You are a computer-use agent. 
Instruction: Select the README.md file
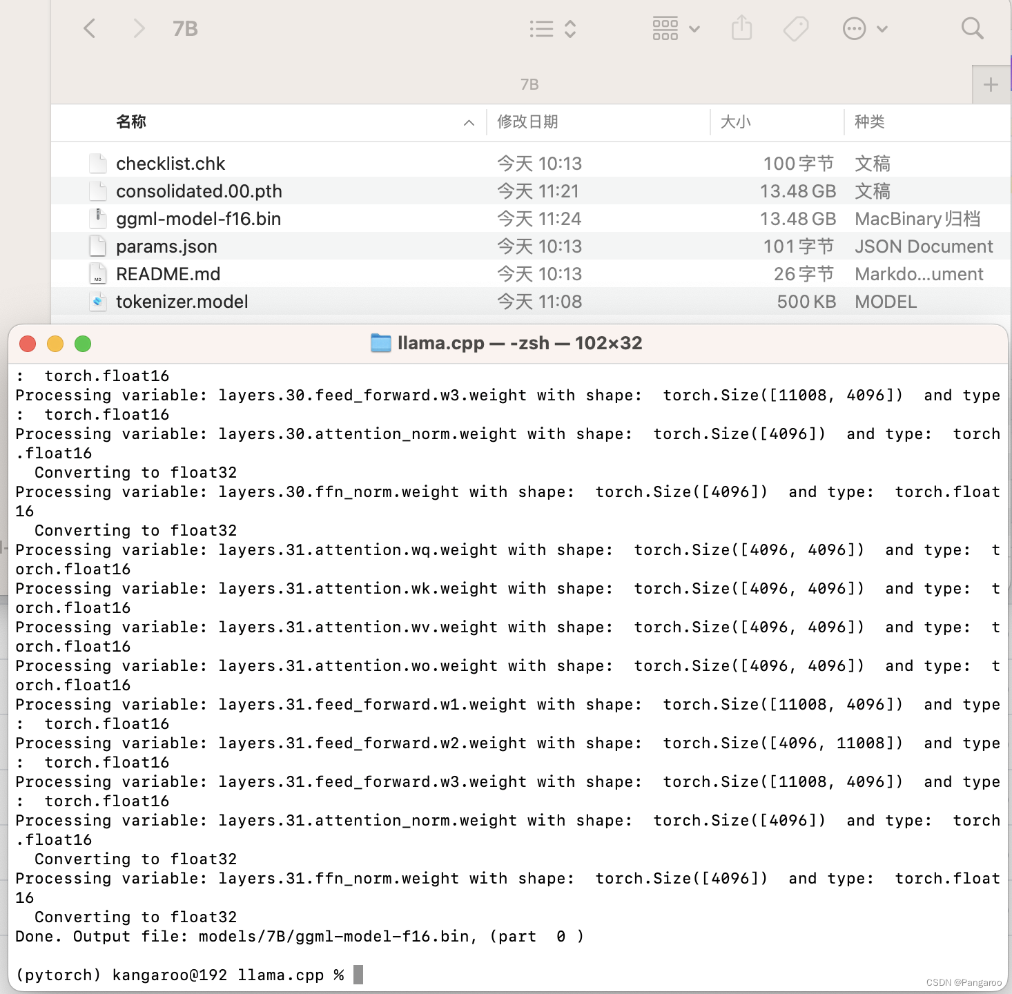click(x=531, y=274)
